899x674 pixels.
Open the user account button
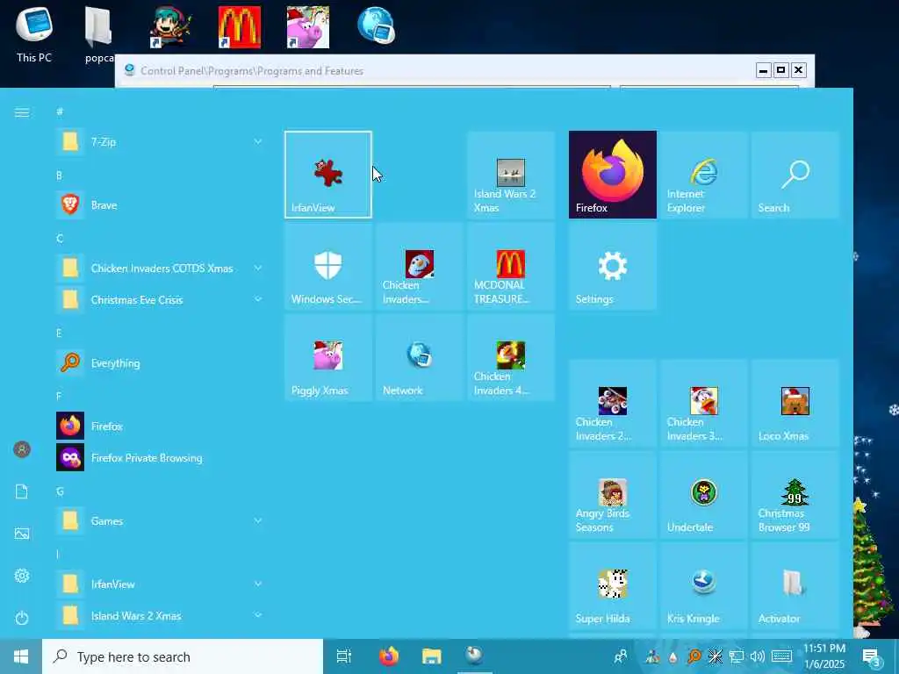(x=22, y=449)
